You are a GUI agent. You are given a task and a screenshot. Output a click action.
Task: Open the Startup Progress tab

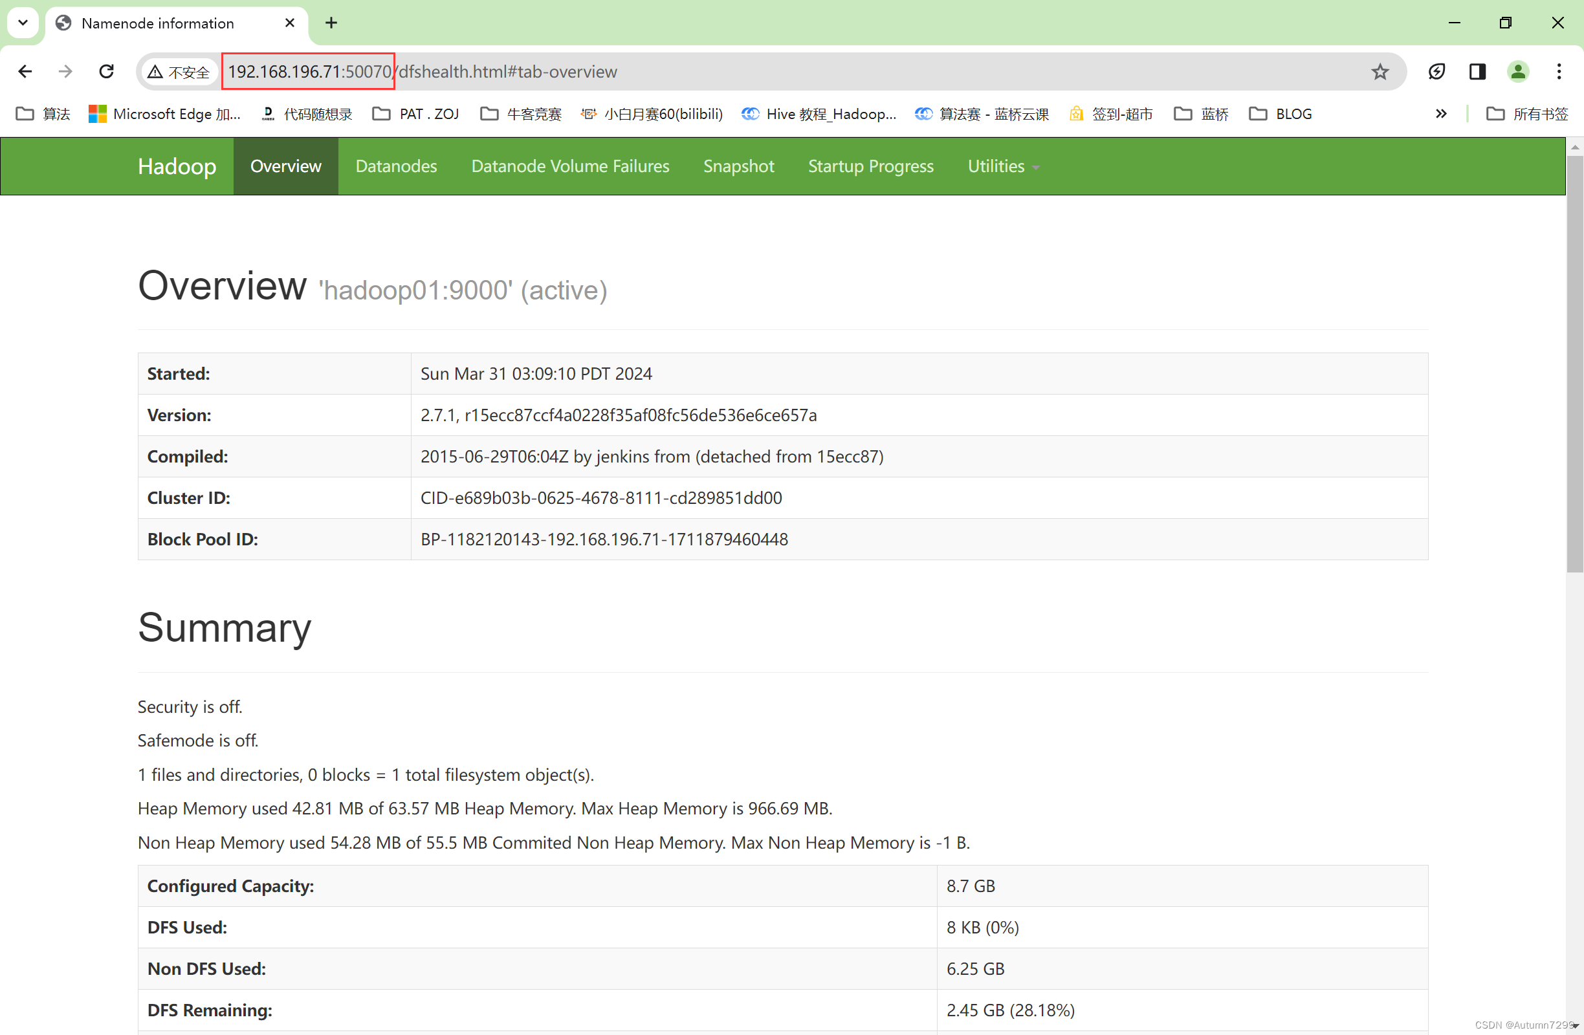[x=870, y=166]
